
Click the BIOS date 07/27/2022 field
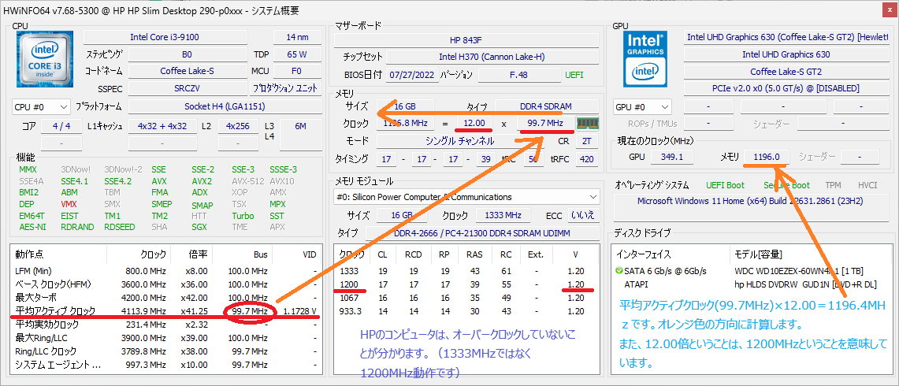pyautogui.click(x=410, y=75)
